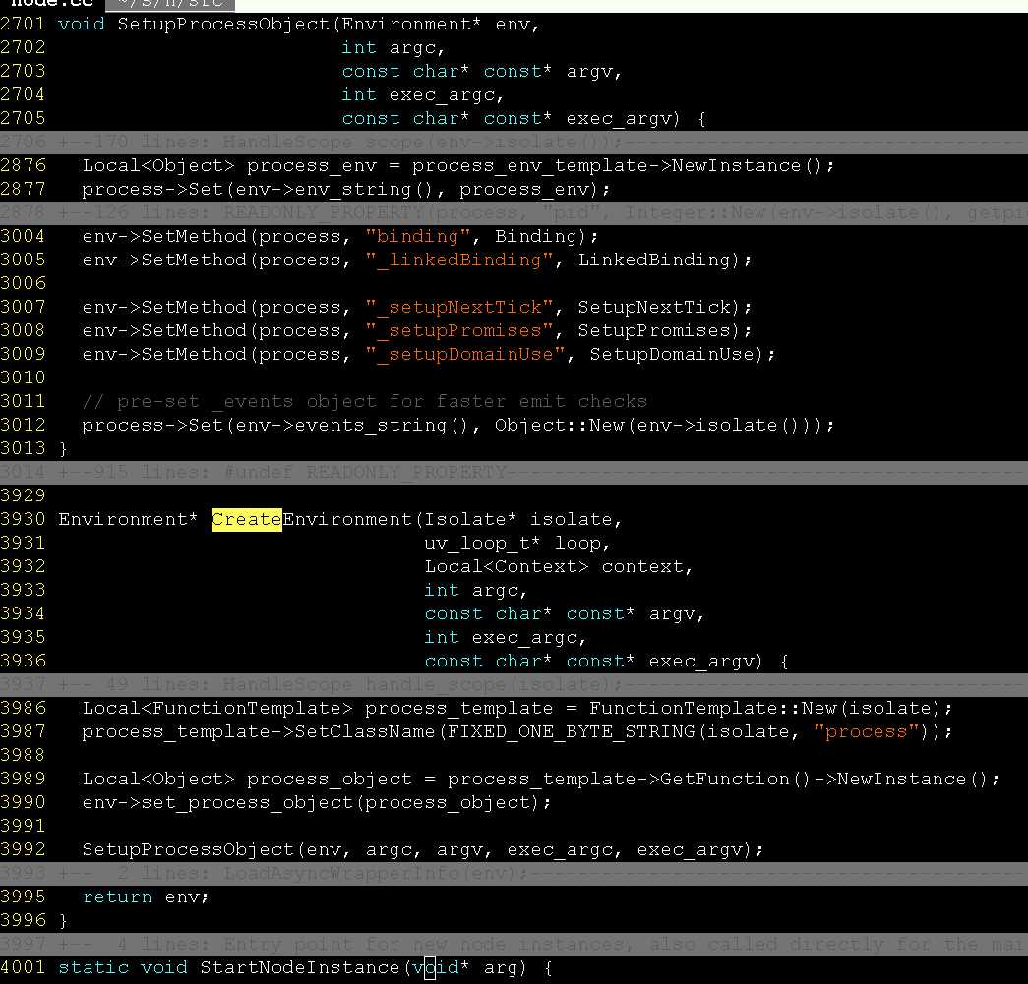The width and height of the screenshot is (1028, 984).
Task: Click the closing brace on line 3013
Action: click(x=63, y=449)
